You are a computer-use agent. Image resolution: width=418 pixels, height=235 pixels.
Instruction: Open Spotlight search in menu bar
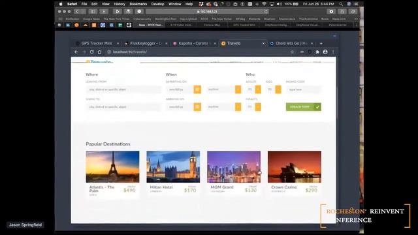[x=341, y=4]
